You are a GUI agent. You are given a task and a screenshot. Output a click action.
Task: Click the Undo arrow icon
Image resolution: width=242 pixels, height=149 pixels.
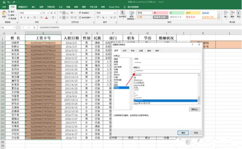click(x=9, y=2)
